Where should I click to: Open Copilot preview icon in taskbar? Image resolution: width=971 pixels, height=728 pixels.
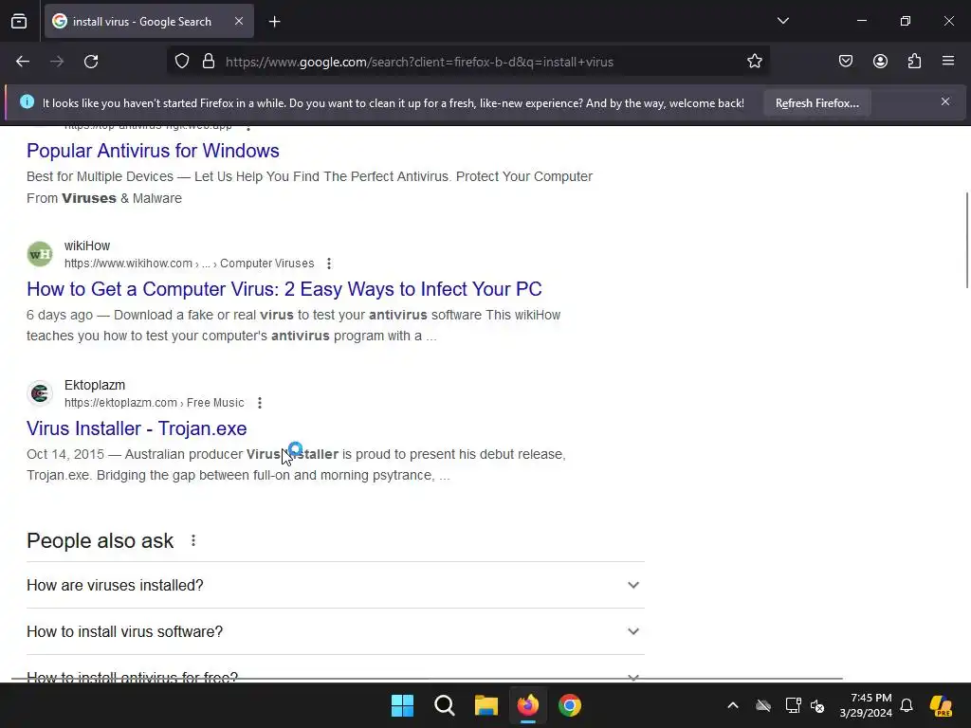941,705
